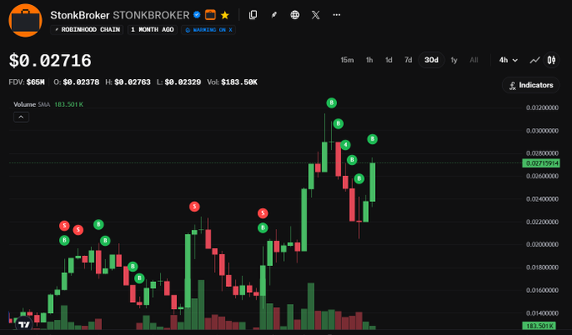
Task: Select the All time range
Action: coord(474,60)
